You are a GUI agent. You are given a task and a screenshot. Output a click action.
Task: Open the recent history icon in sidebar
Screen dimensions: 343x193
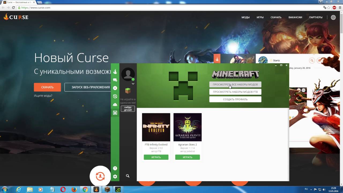[x=115, y=96]
